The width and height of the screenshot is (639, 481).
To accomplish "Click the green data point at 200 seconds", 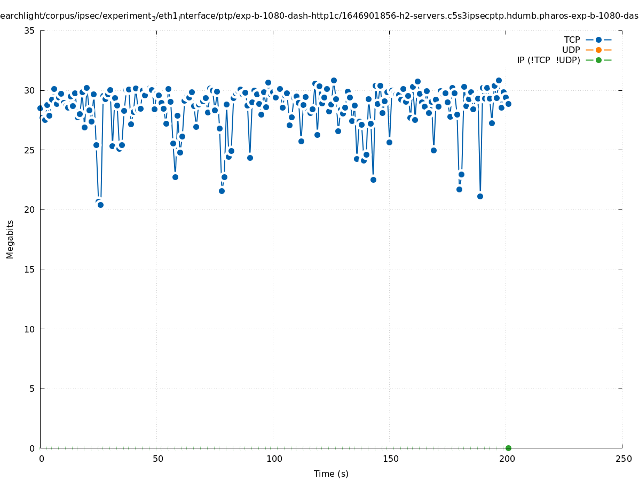I will pos(508,448).
